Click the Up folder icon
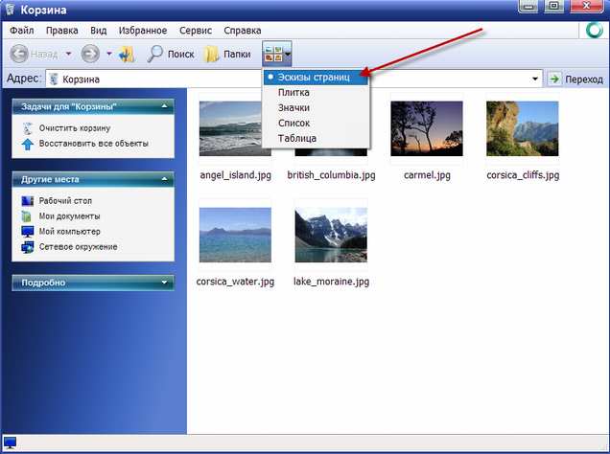 127,55
